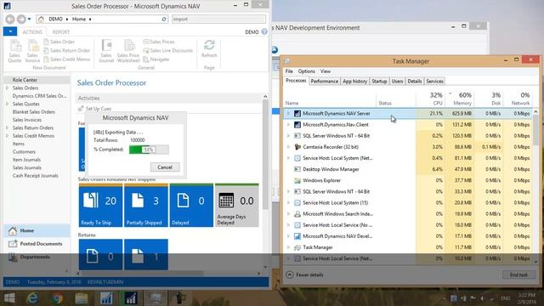
Task: Expand the Camtasia Recorder process row
Action: (288, 147)
